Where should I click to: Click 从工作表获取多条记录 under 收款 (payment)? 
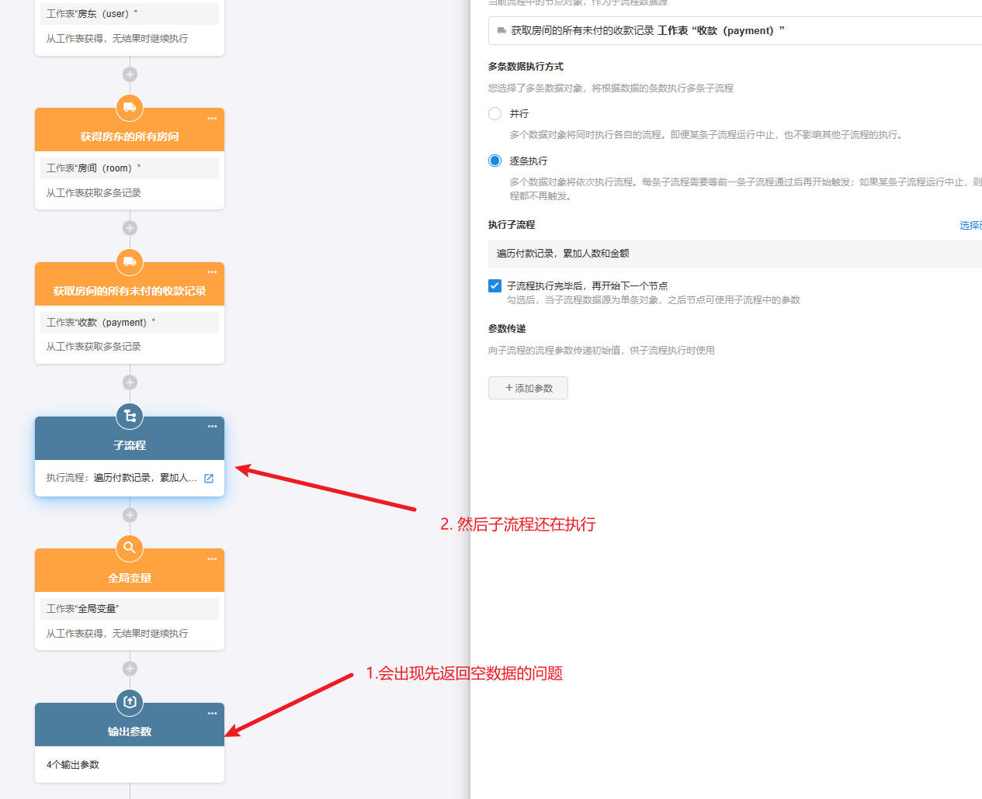[93, 347]
